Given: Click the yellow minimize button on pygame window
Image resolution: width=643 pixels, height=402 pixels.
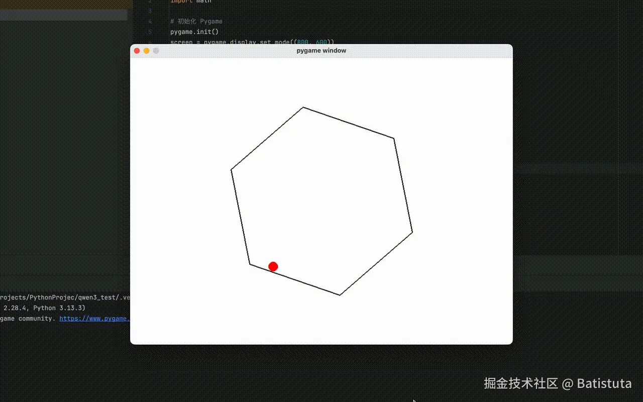Looking at the screenshot, I should [x=146, y=51].
